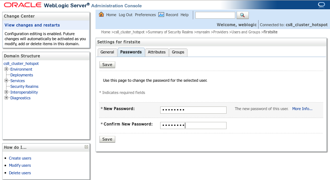Open the More Info link
This screenshot has height=180, width=330.
tap(302, 109)
